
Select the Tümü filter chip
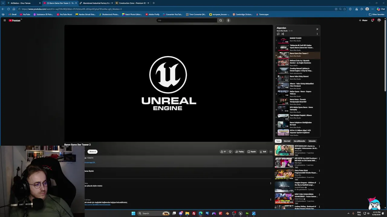pyautogui.click(x=278, y=141)
